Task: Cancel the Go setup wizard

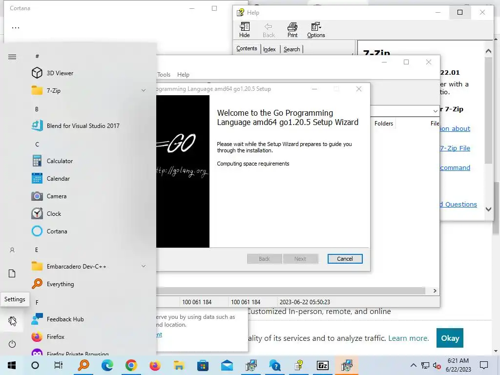Action: [x=345, y=259]
